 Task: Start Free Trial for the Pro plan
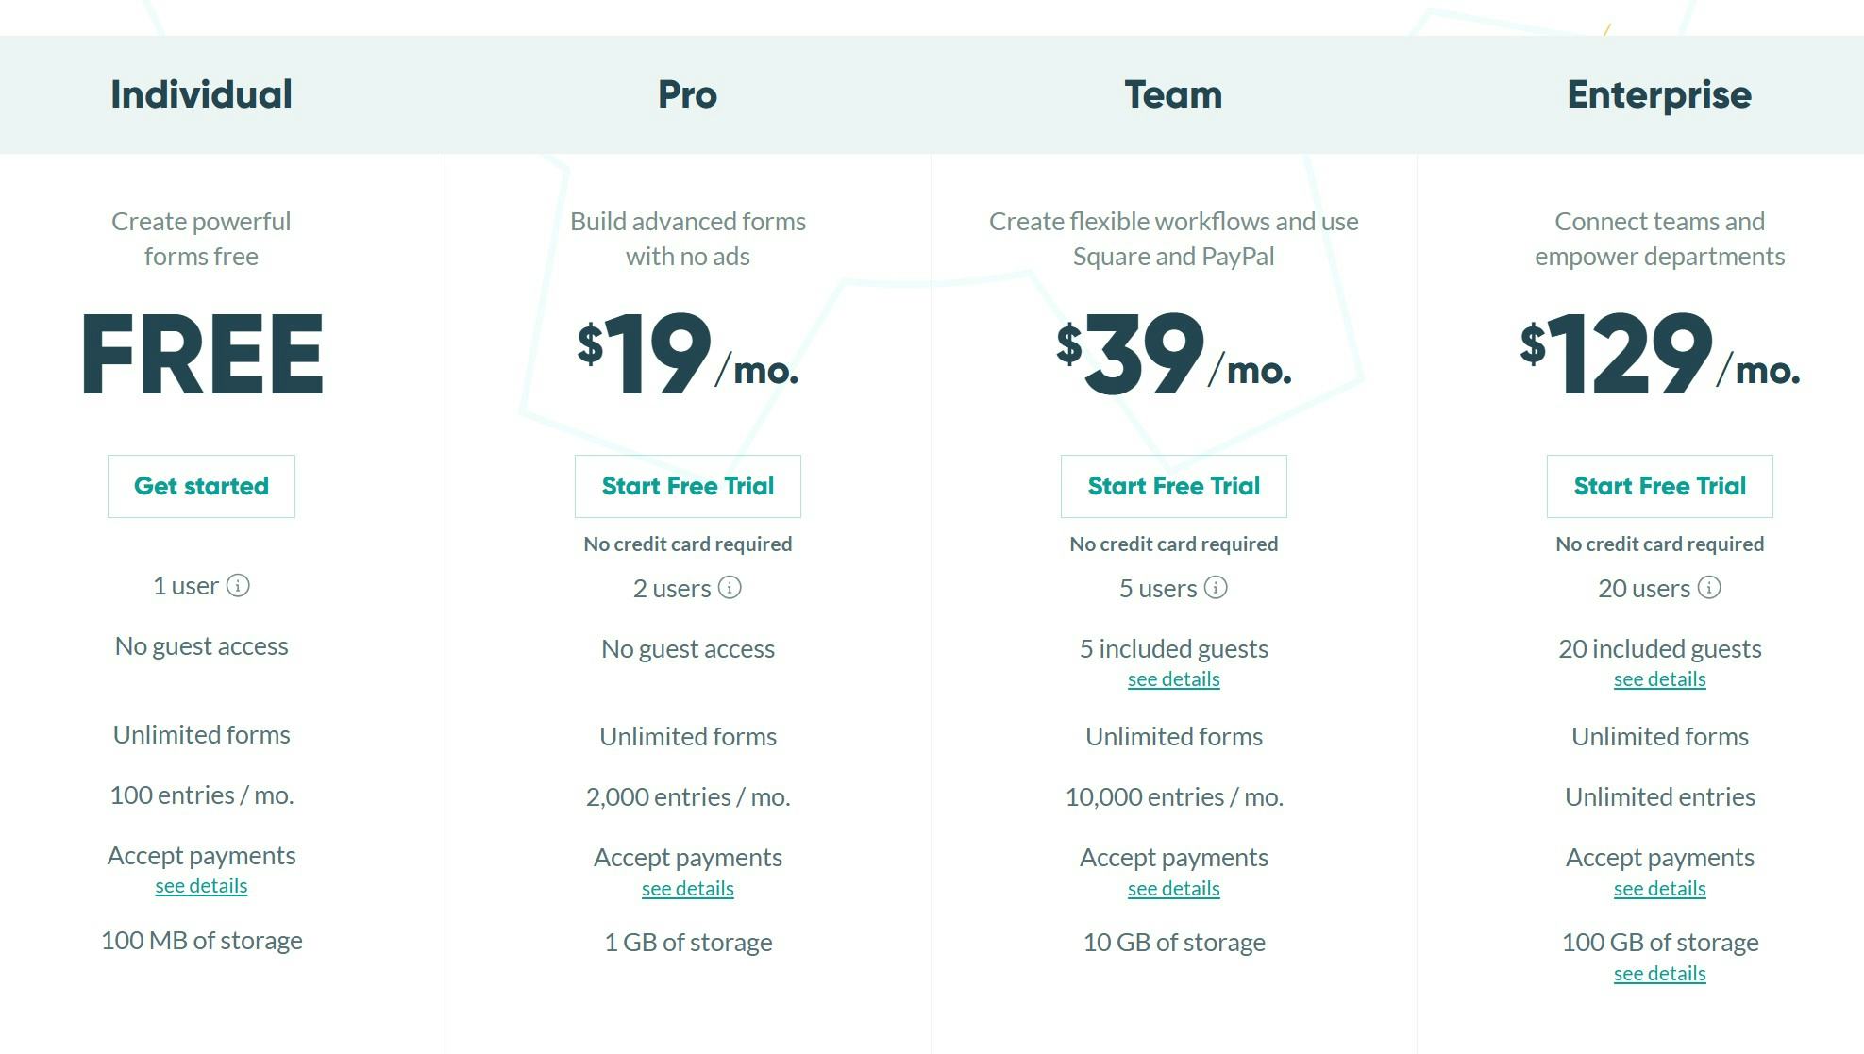687,486
